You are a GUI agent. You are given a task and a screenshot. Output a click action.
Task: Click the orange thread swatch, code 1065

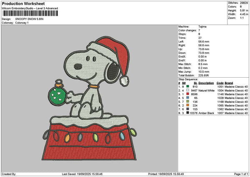[187, 105]
